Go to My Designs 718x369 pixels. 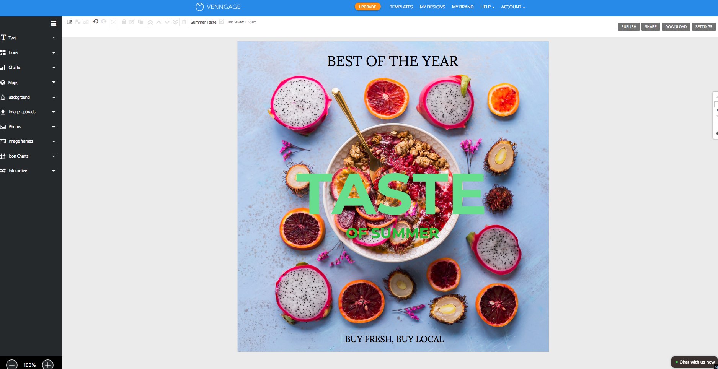coord(432,7)
